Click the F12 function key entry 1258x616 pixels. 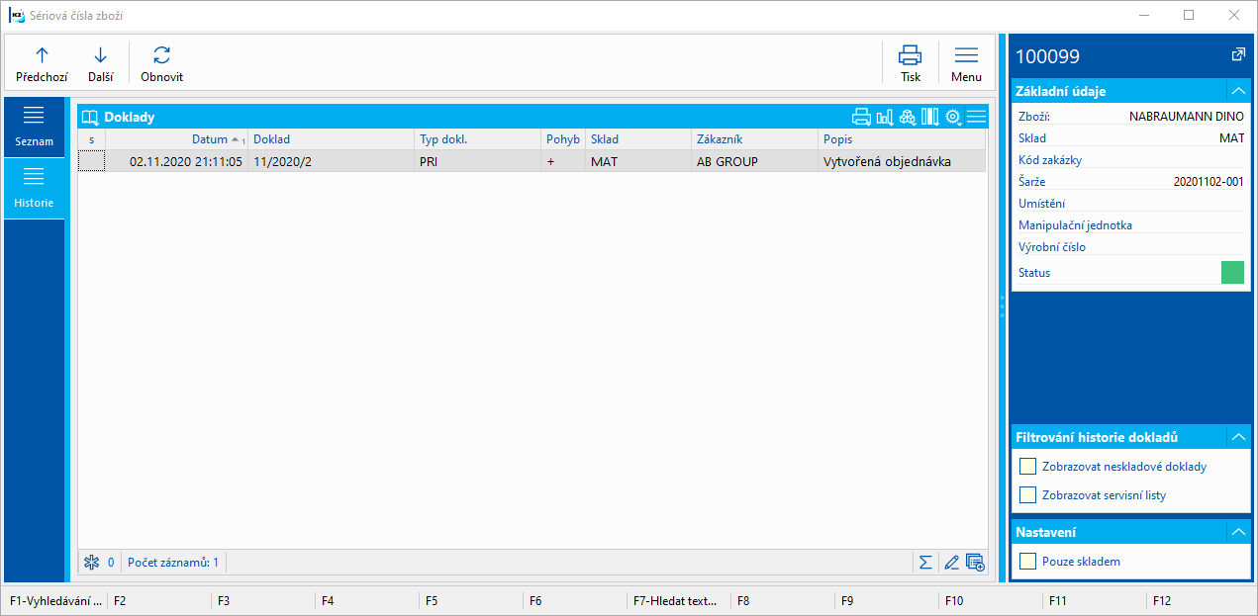pos(1199,600)
